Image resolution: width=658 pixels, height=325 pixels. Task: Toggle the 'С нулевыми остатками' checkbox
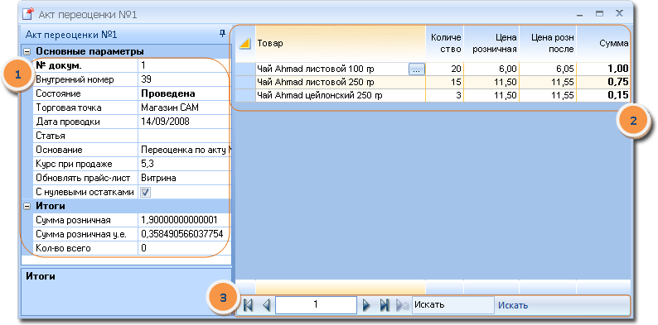(145, 192)
